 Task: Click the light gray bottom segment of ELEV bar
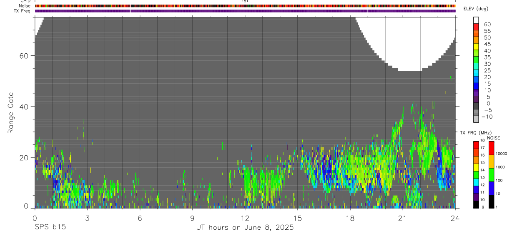pyautogui.click(x=476, y=119)
